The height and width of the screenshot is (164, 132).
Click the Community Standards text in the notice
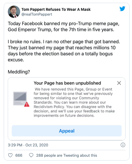66,100
